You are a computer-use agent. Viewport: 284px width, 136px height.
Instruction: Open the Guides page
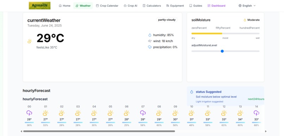coord(196,6)
